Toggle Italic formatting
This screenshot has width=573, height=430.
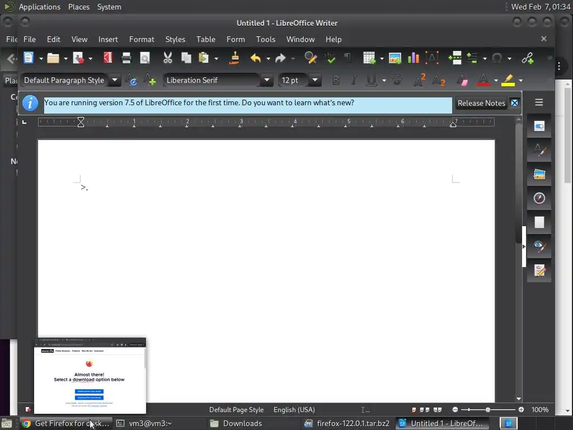354,80
